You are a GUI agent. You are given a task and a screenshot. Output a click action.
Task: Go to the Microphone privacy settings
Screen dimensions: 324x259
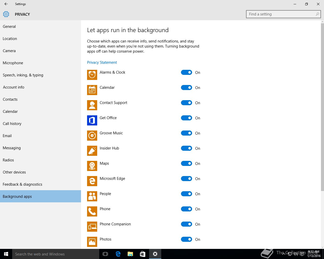coord(13,63)
